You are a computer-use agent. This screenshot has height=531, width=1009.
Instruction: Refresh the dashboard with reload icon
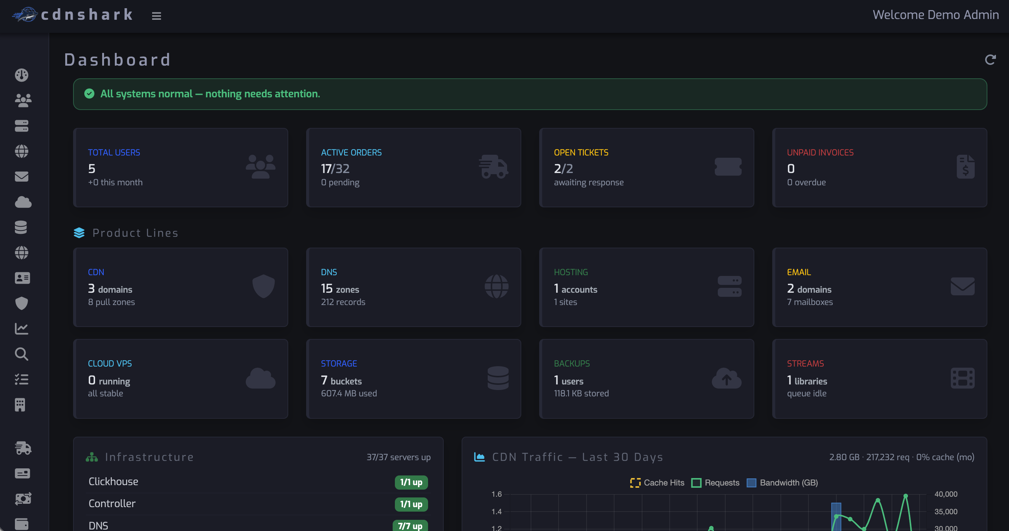click(x=990, y=60)
